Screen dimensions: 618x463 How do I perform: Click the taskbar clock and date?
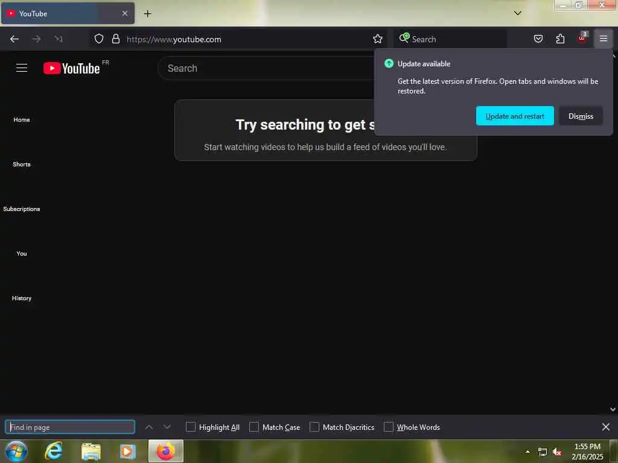587,452
